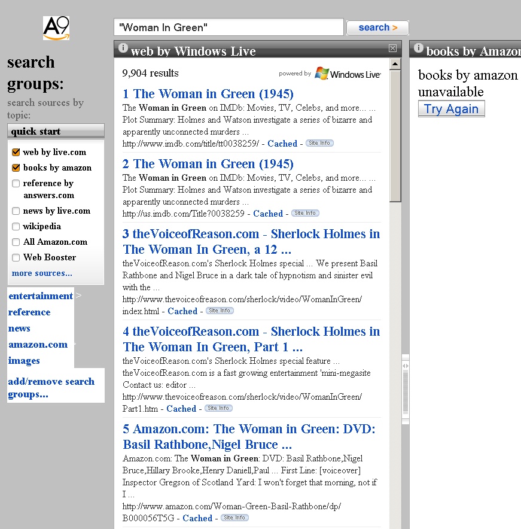Open result 5 Amazon.com DVD link
The image size is (521, 529).
point(249,437)
